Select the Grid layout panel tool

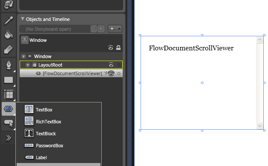click(x=9, y=94)
